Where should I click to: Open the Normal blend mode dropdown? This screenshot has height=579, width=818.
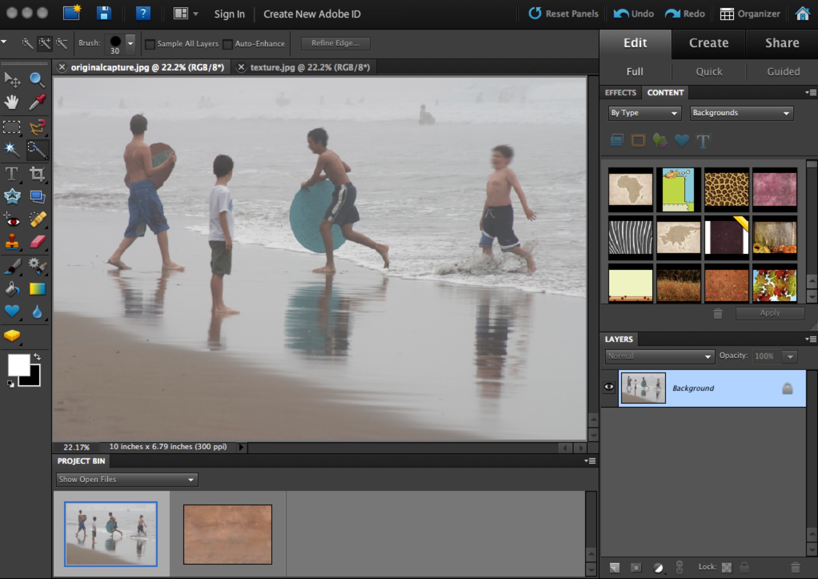660,356
